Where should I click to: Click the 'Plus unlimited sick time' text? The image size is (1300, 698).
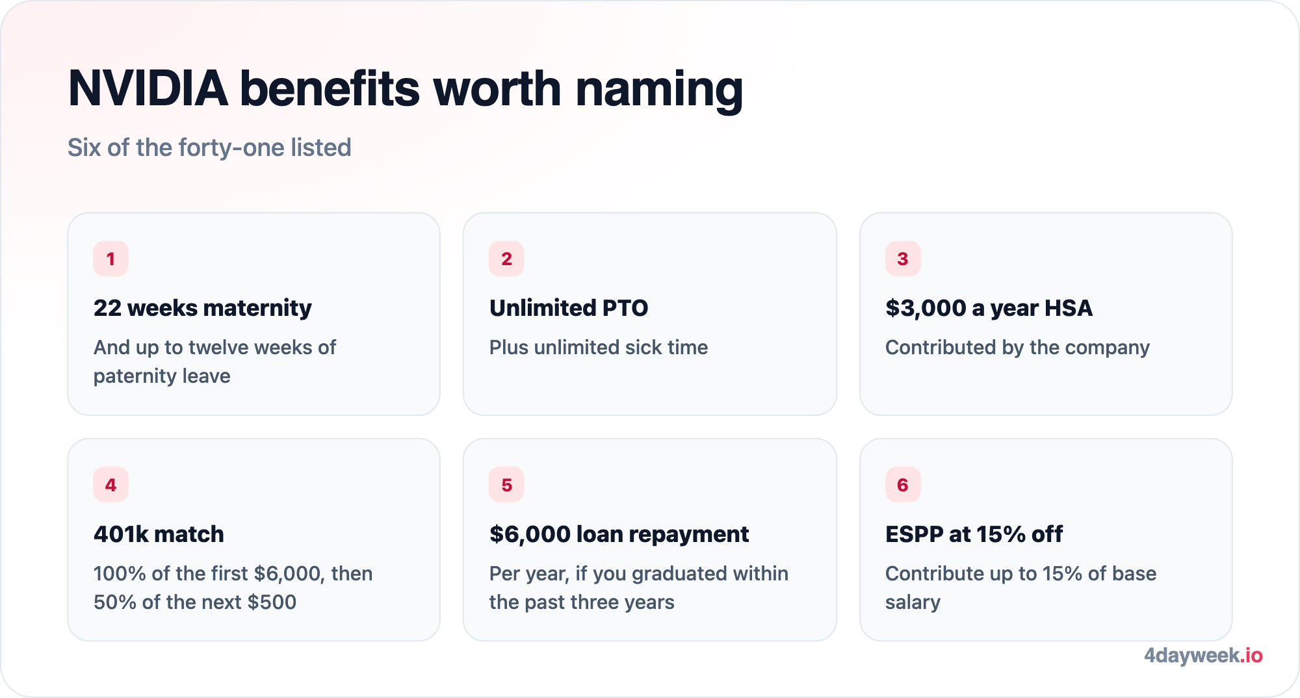599,348
